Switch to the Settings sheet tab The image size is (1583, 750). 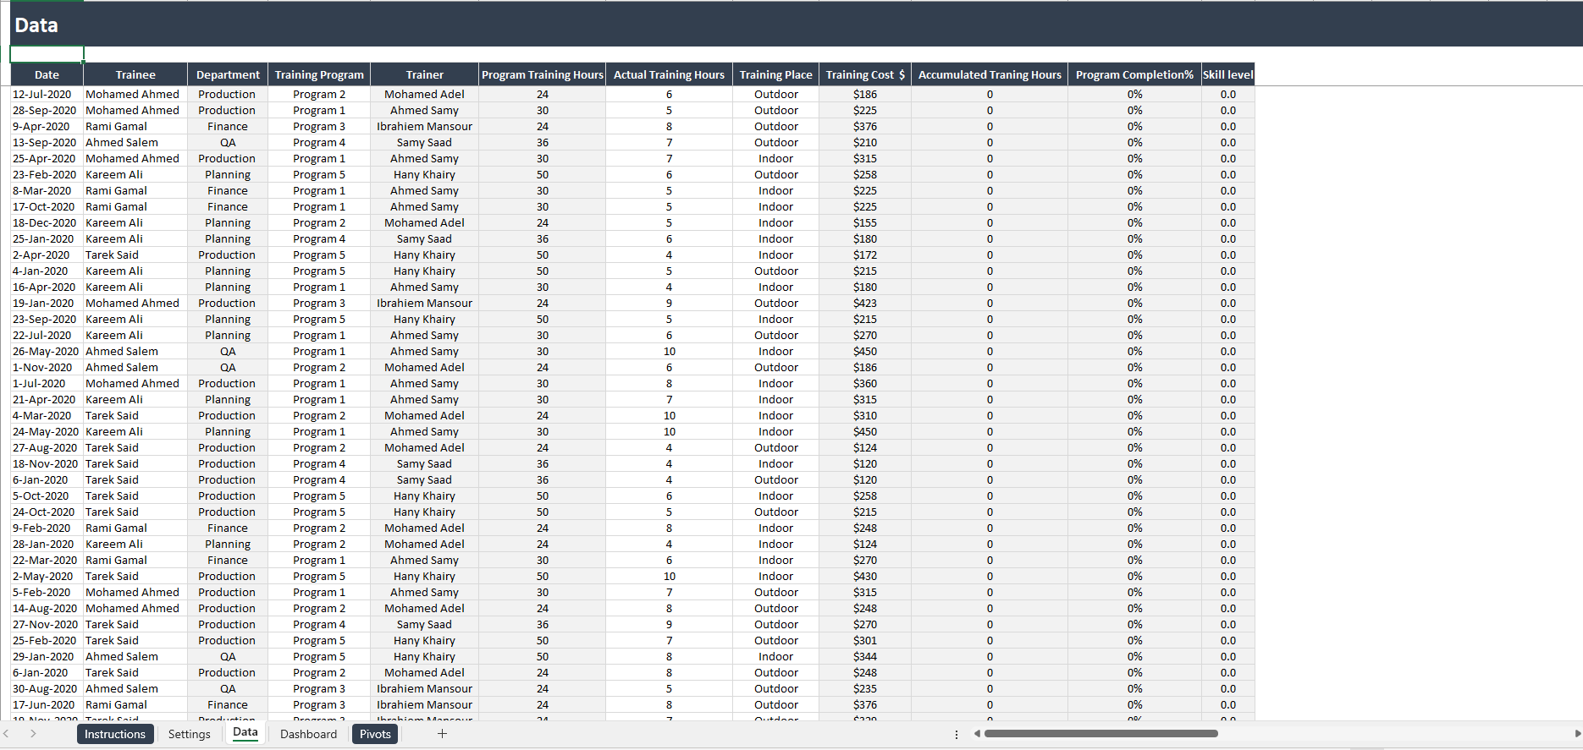pyautogui.click(x=189, y=734)
